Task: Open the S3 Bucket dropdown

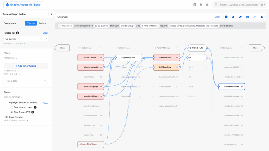Action: pos(26,39)
